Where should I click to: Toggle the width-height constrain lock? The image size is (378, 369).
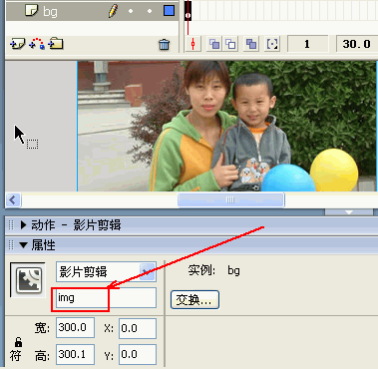pos(19,341)
